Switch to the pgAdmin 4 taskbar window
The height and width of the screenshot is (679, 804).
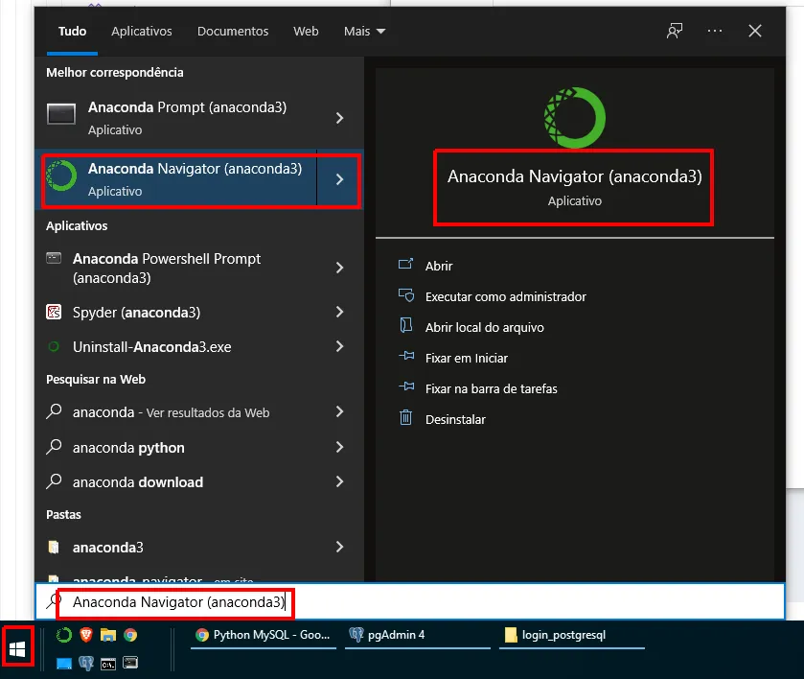pos(418,636)
